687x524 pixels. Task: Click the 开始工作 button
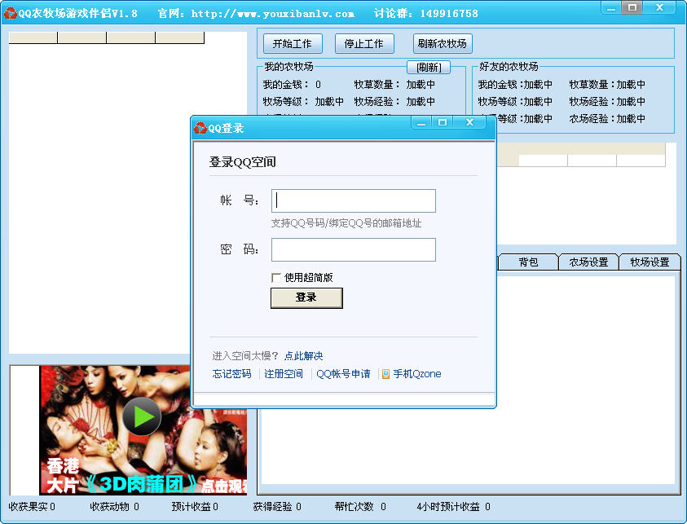(293, 44)
